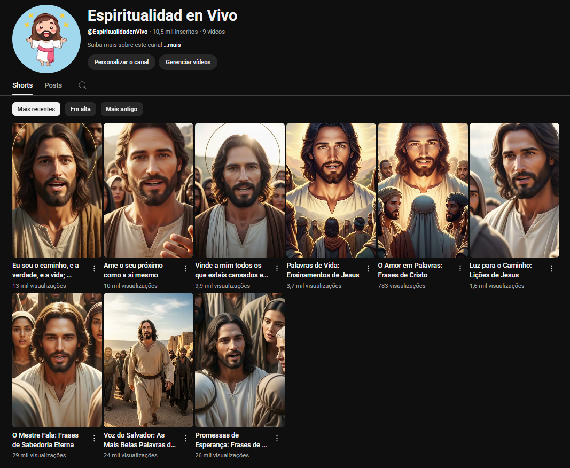The height and width of the screenshot is (468, 570).
Task: Open options menu for 'O Amor em Palavras' short
Action: pyautogui.click(x=460, y=268)
